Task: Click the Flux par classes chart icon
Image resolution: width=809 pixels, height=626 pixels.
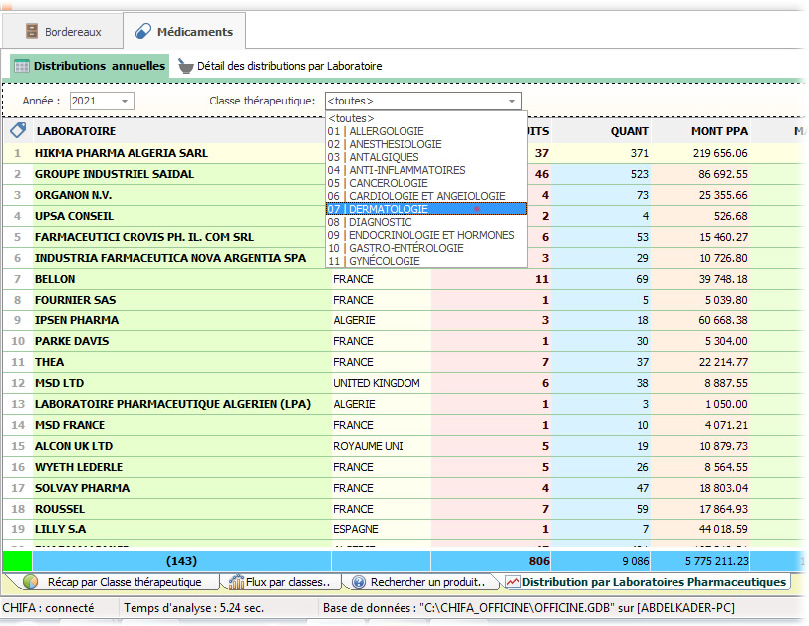Action: [x=237, y=582]
